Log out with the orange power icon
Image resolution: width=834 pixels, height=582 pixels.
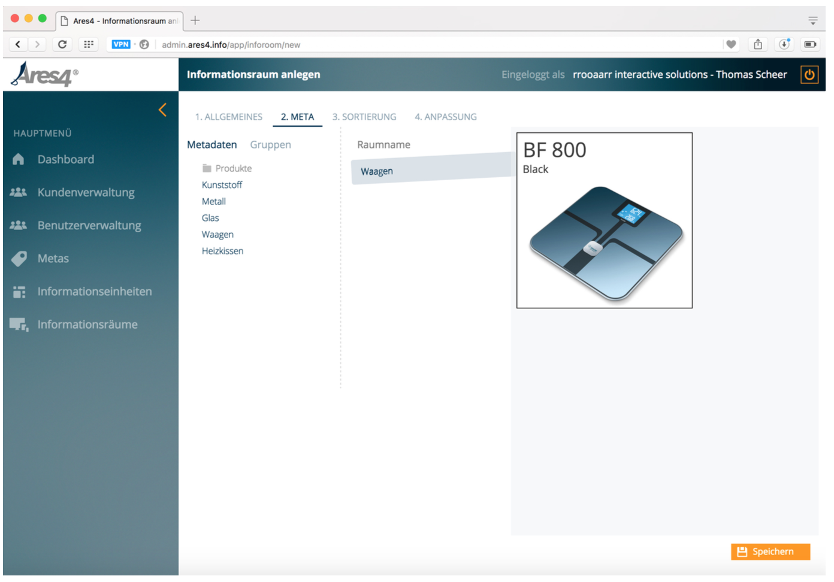[x=809, y=75]
